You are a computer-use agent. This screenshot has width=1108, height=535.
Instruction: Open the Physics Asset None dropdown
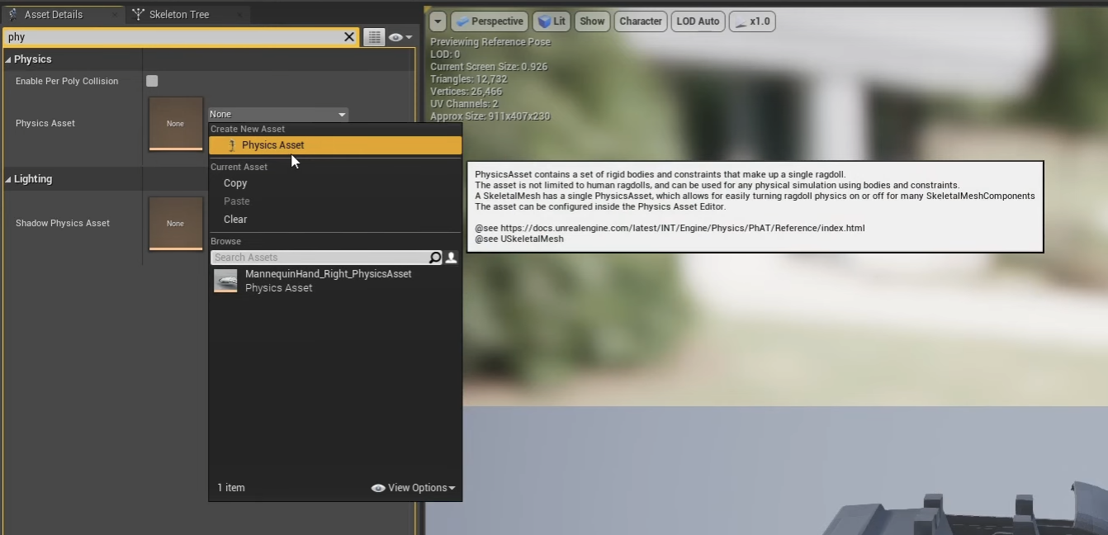pos(277,114)
